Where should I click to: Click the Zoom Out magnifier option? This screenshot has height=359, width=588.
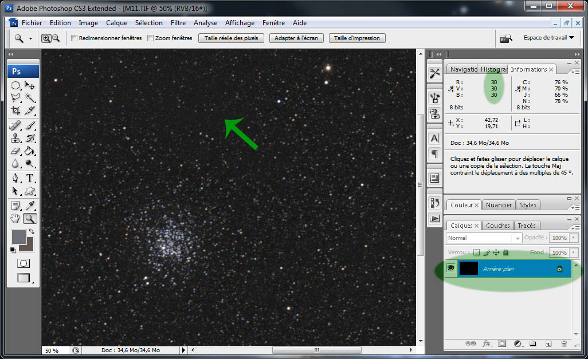click(56, 38)
